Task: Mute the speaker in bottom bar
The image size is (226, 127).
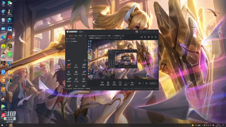Action: (x=132, y=83)
